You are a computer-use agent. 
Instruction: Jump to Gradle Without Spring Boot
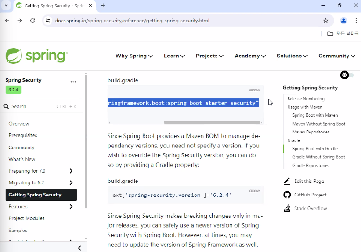(x=318, y=157)
